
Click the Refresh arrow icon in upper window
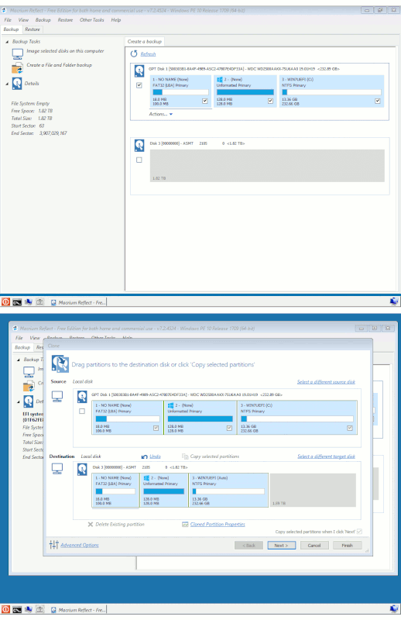point(134,53)
